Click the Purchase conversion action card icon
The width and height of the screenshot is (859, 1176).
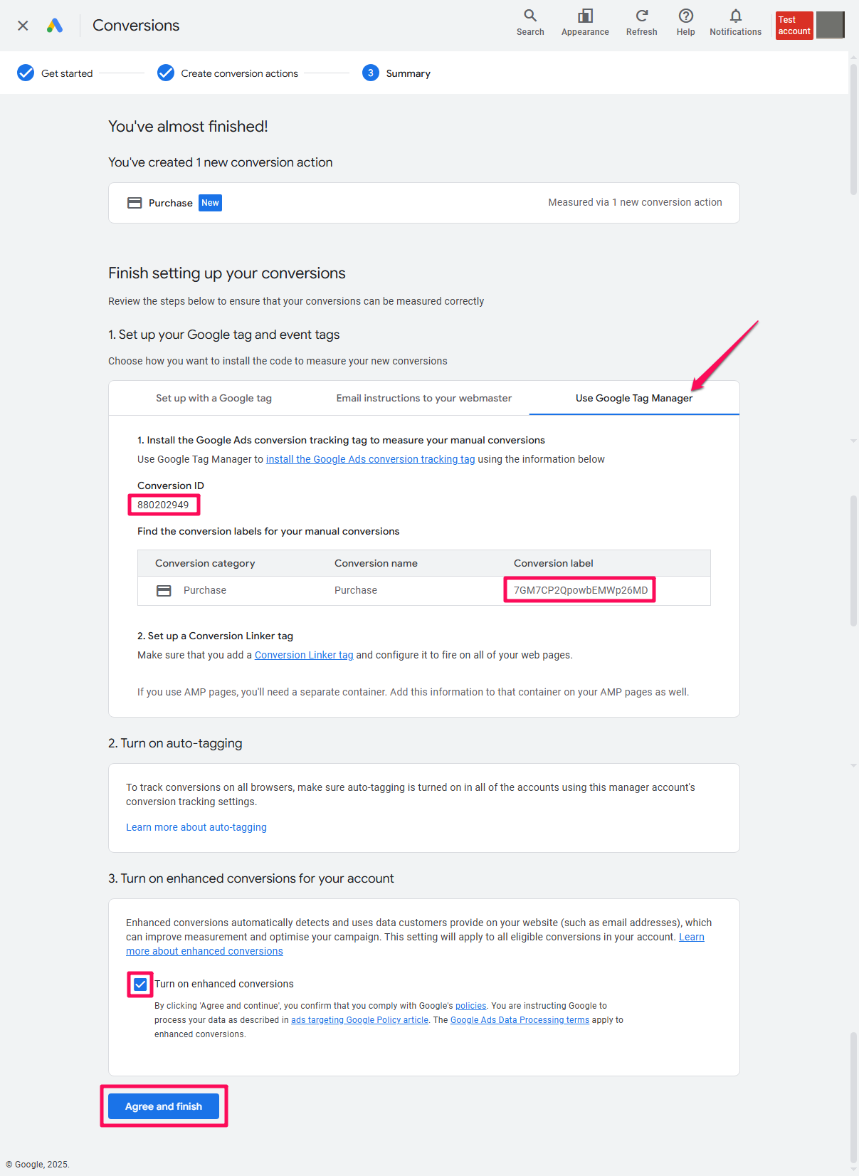point(135,203)
